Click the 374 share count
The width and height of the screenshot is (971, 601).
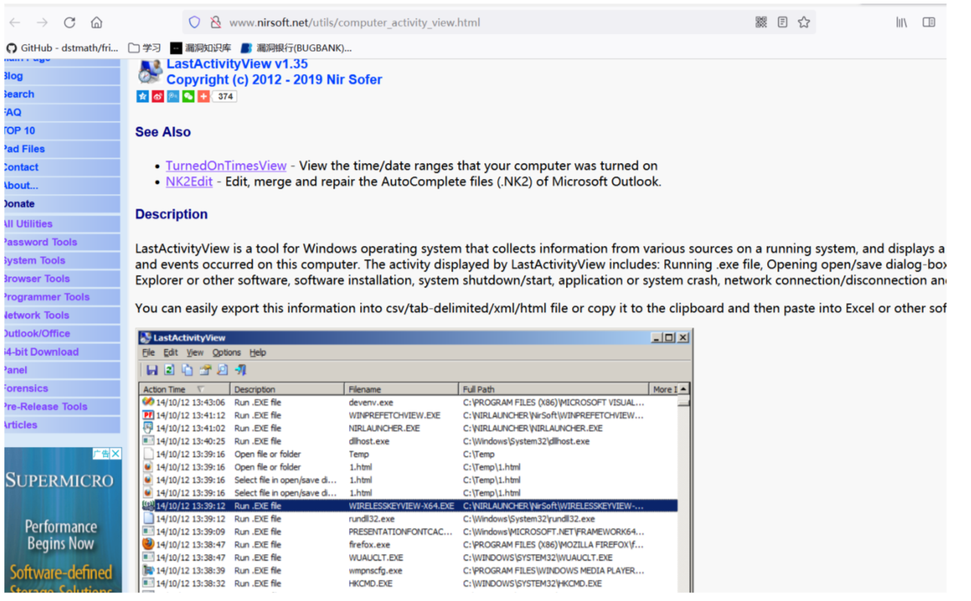click(x=225, y=97)
